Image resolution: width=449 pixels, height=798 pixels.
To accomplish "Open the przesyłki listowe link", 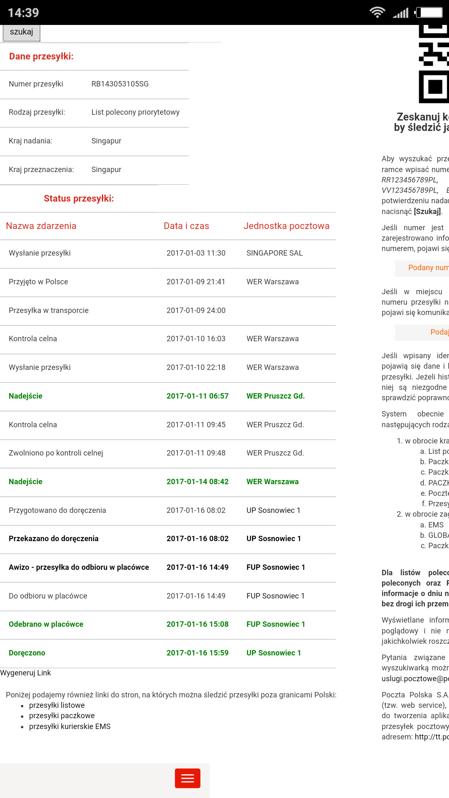I will (x=57, y=705).
